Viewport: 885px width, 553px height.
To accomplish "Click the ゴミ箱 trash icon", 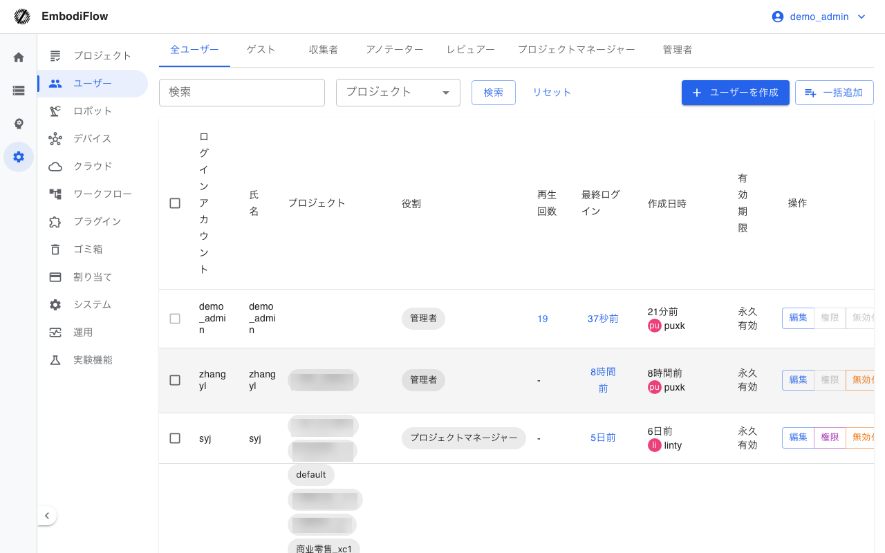I will 55,249.
